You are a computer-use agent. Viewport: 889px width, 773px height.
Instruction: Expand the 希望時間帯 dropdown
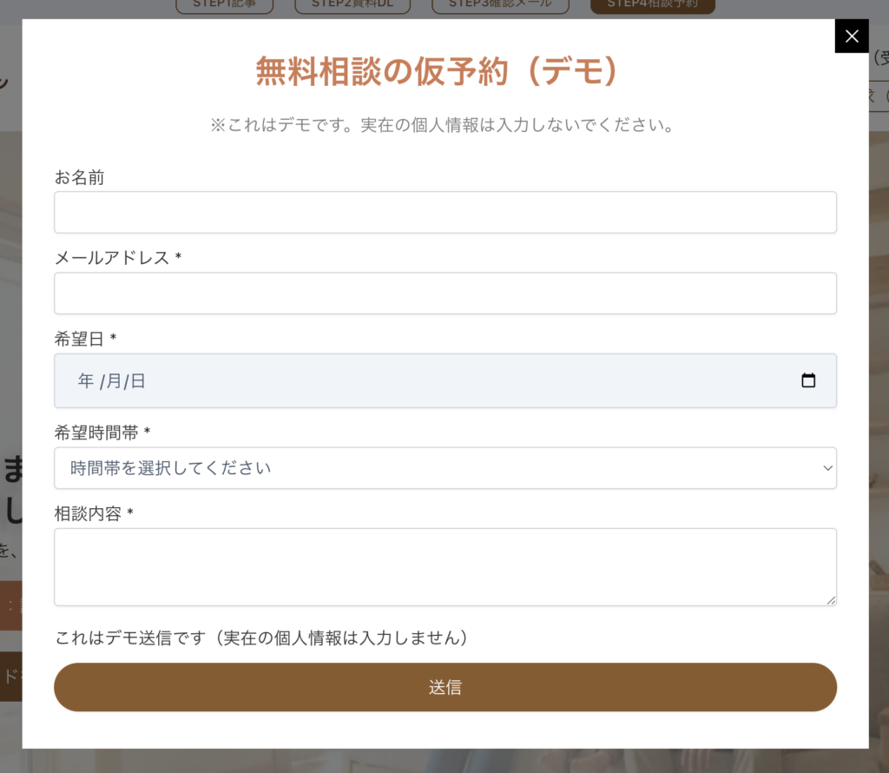point(444,468)
